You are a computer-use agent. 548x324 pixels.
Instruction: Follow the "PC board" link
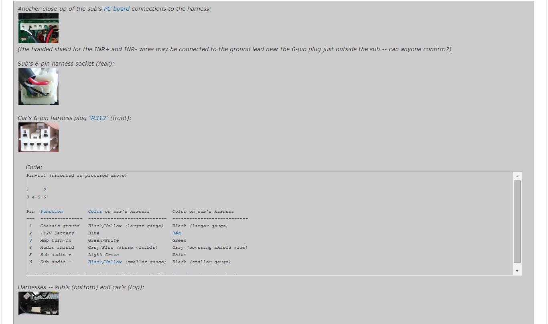pos(117,9)
